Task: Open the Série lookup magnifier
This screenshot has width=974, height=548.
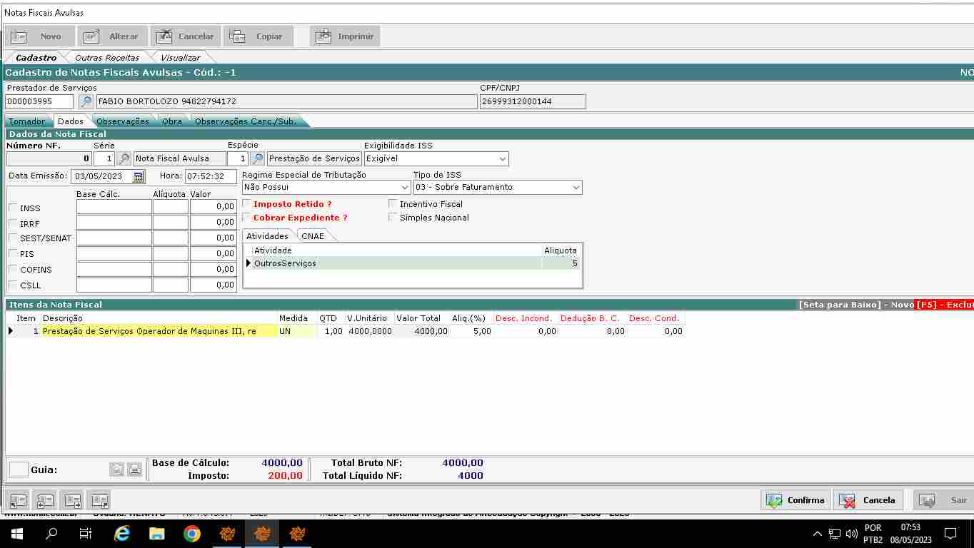Action: tap(124, 158)
